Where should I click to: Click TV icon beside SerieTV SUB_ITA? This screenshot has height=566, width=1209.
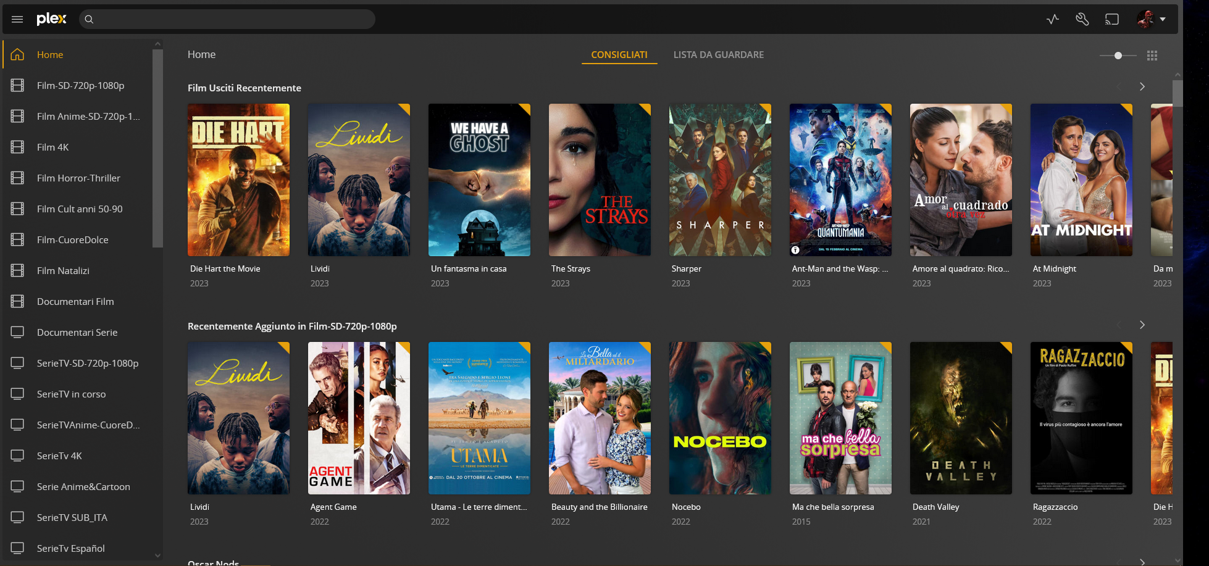[x=17, y=517]
